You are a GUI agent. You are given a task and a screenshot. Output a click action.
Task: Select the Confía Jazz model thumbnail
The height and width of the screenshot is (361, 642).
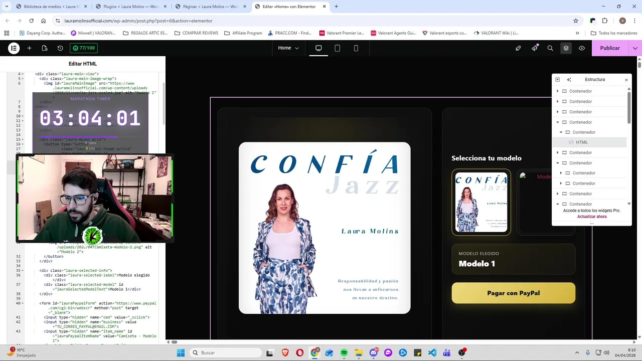pyautogui.click(x=481, y=202)
